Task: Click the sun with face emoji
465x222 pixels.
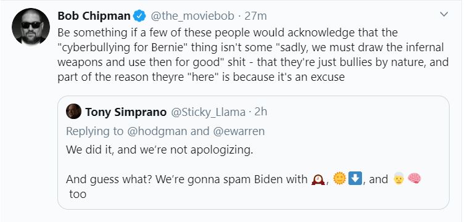Action: [340, 179]
